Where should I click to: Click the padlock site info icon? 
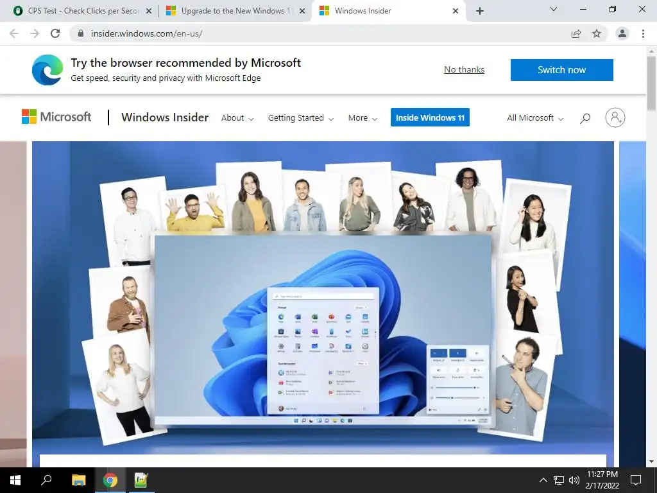[81, 33]
